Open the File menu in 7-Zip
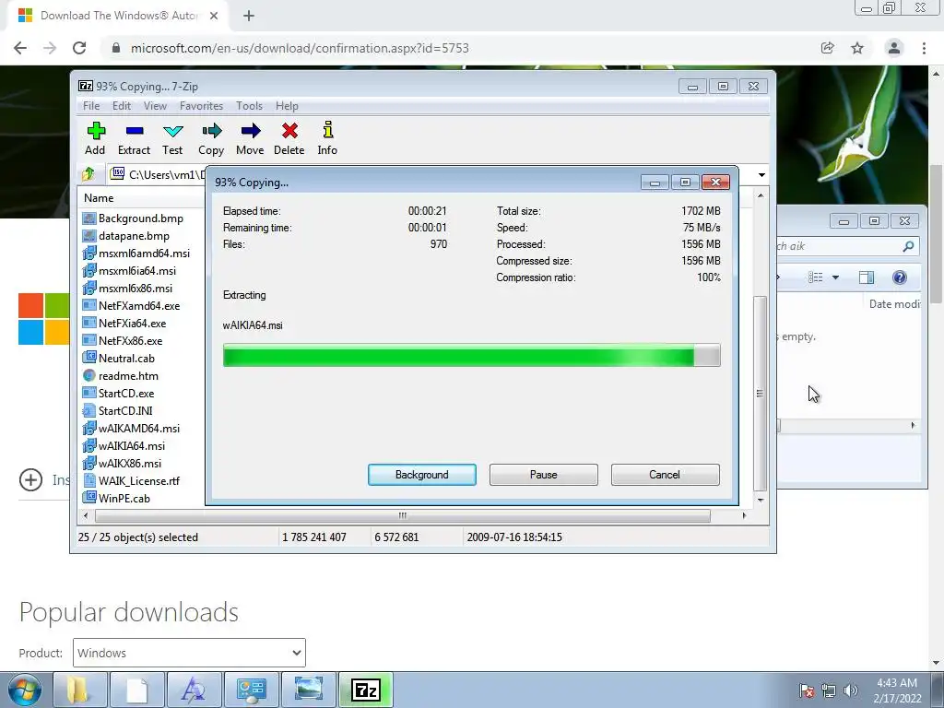 (91, 106)
